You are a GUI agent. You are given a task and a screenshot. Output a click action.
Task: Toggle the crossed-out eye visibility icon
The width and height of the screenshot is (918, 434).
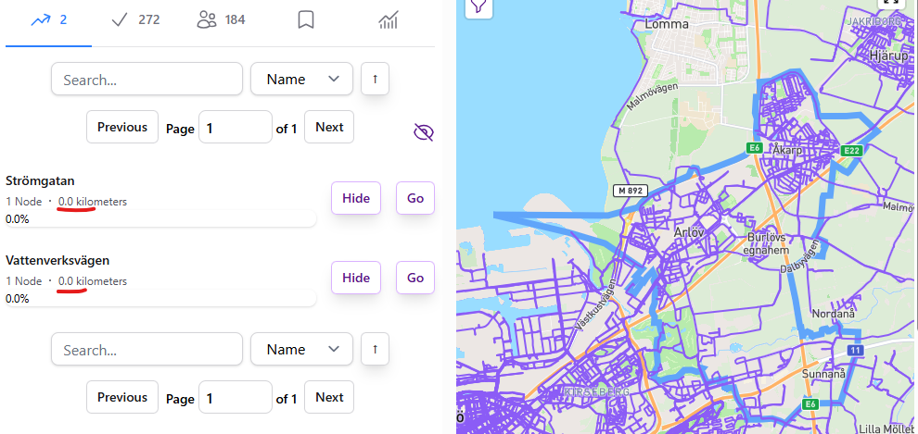coord(423,133)
